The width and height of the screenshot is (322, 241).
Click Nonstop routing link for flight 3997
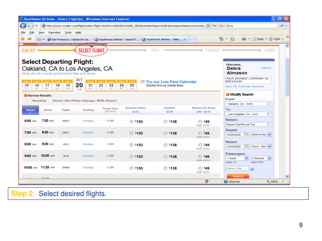pos(88,121)
